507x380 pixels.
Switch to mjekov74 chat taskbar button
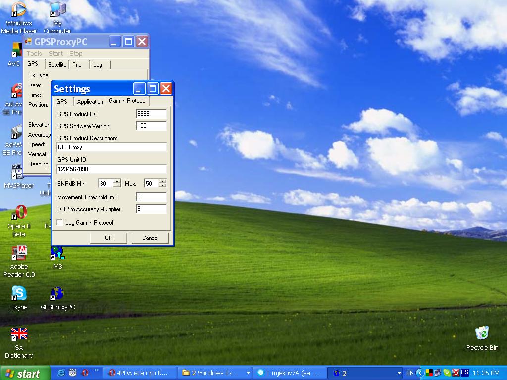coord(289,373)
